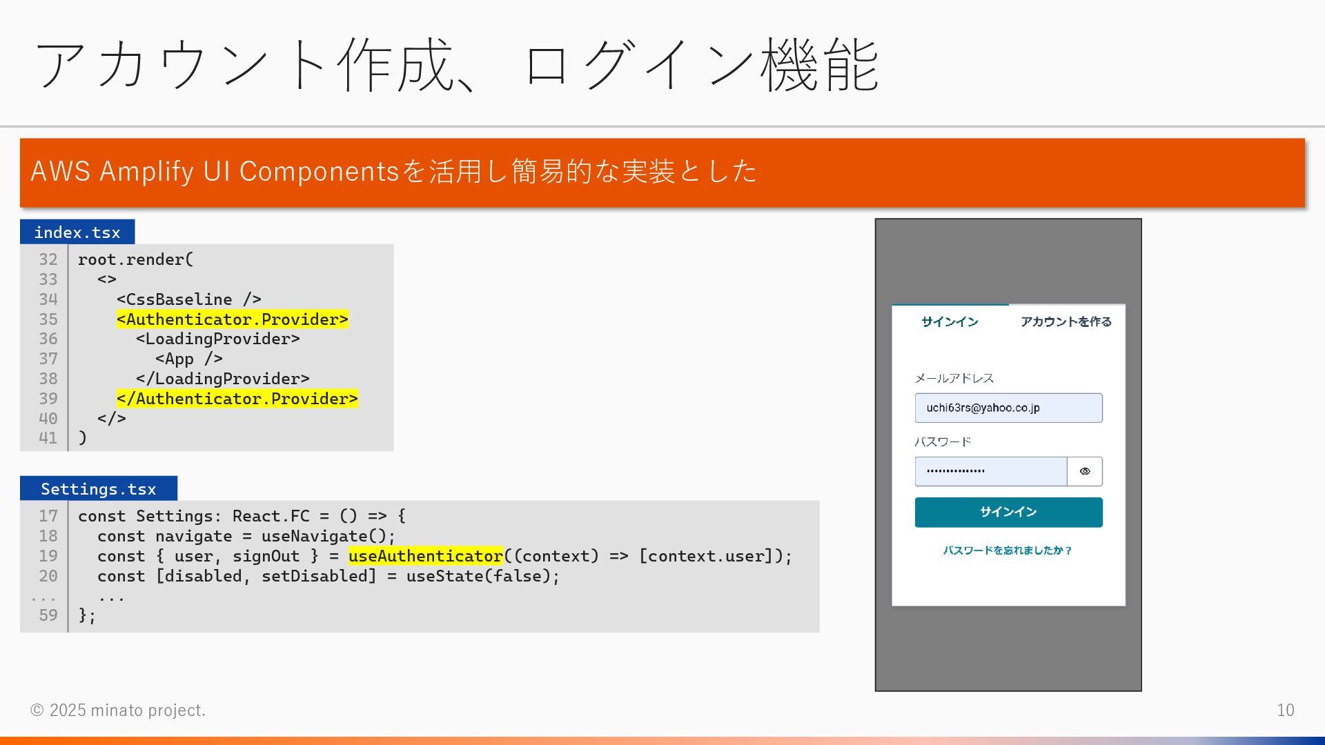The height and width of the screenshot is (745, 1325).
Task: Click the 2025 minato project copyright text
Action: tap(118, 711)
